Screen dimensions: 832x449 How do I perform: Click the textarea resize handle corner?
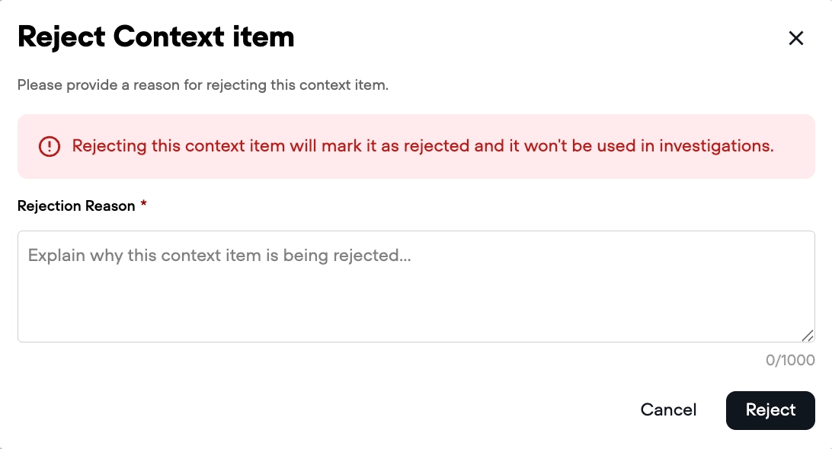808,335
